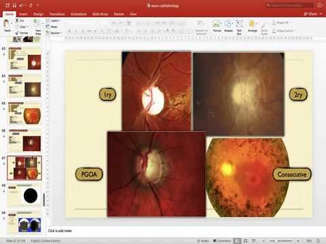326x244 pixels.
Task: Click the 'Consecutive' label on slide
Action: (x=292, y=174)
